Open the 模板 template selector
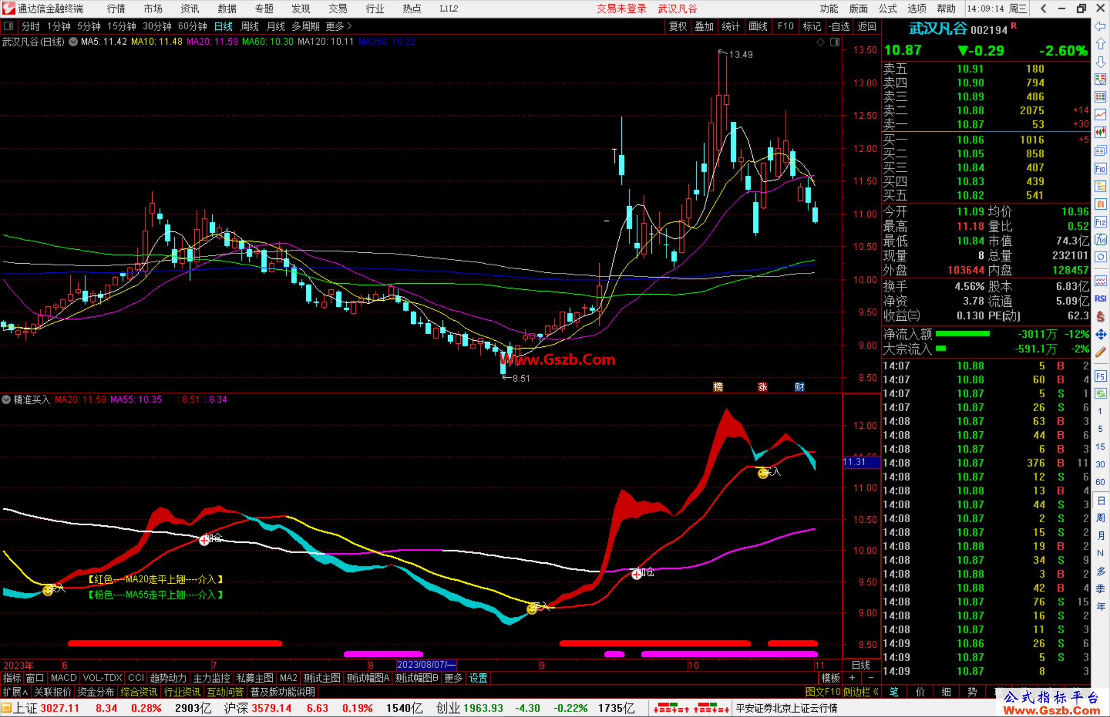The height and width of the screenshot is (717, 1110). (x=830, y=678)
